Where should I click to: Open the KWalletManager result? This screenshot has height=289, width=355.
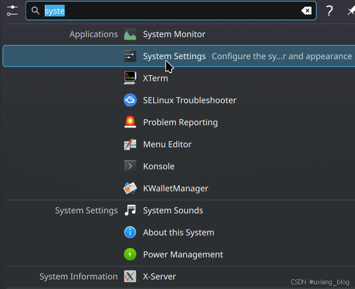pos(176,188)
